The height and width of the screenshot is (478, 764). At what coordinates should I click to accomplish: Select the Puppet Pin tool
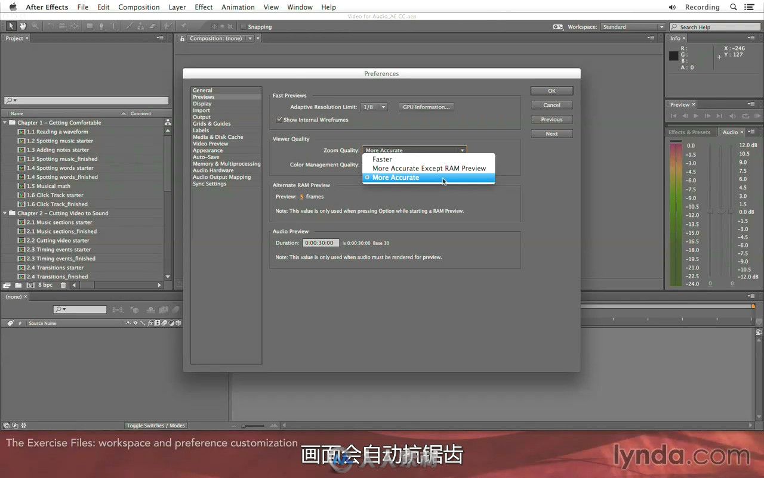pyautogui.click(x=184, y=26)
